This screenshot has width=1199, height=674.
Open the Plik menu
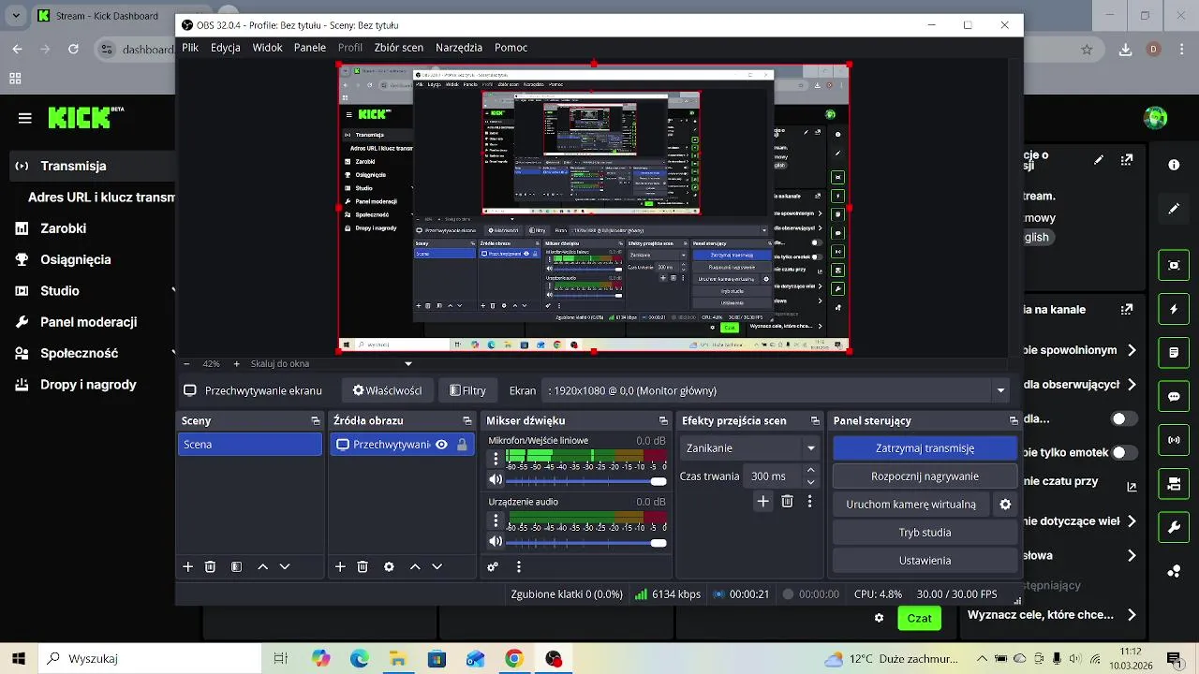coord(190,47)
